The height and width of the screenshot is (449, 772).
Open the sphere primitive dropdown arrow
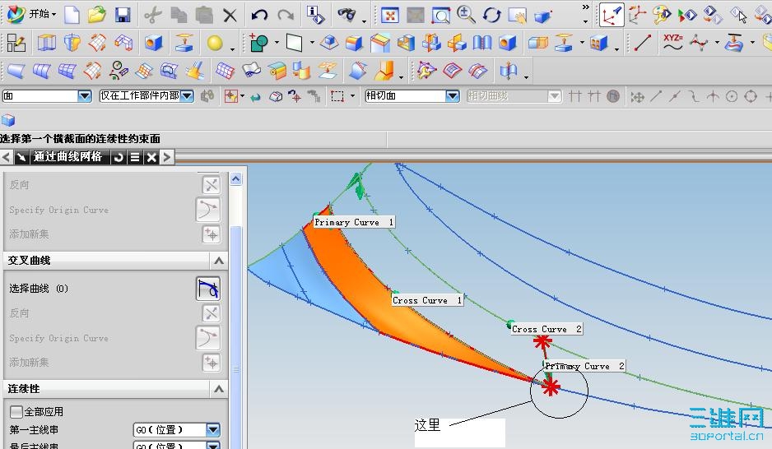click(x=232, y=49)
